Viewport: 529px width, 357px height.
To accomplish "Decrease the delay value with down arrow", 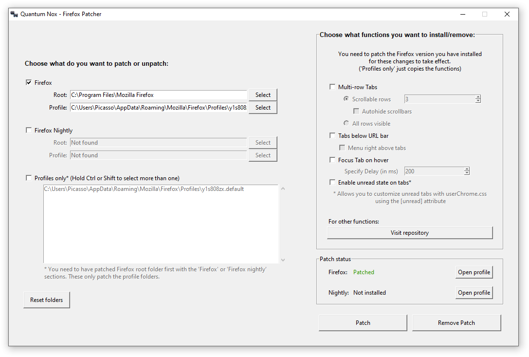I will click(467, 173).
